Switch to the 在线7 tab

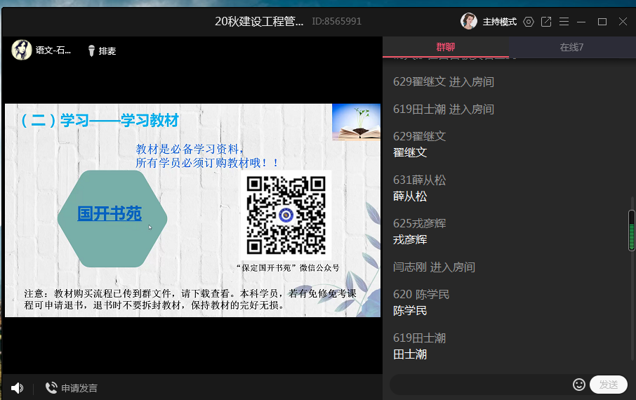tap(571, 47)
